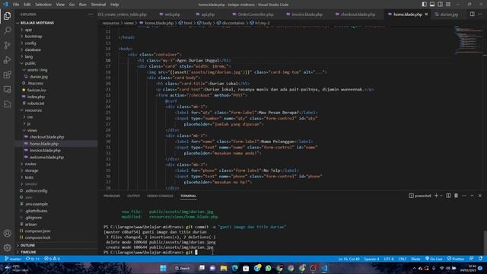Open terminal panel more actions
The image size is (487, 274).
tap(464, 196)
